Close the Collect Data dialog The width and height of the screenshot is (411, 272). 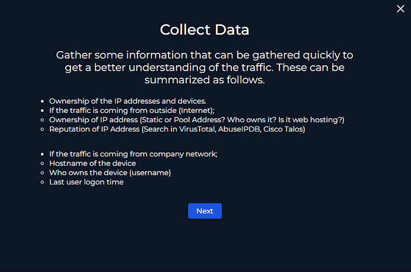[x=400, y=9]
